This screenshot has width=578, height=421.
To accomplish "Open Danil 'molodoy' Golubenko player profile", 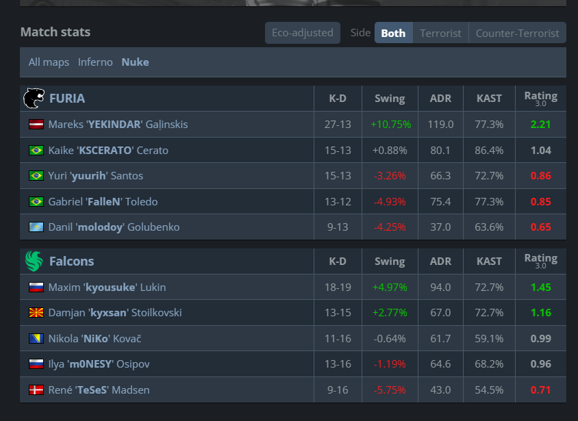I will point(114,227).
